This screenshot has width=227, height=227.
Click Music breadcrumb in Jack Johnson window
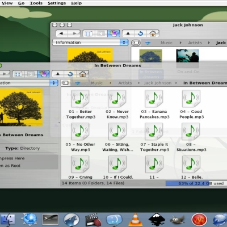click(x=166, y=43)
